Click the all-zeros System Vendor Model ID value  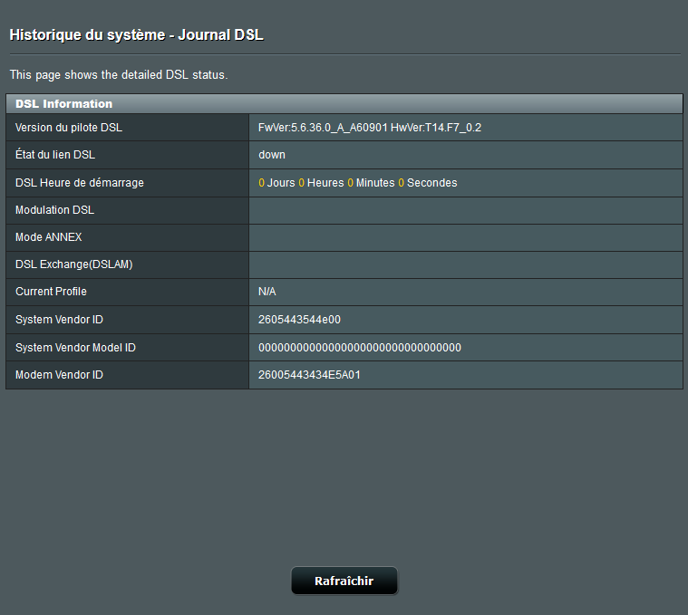(360, 348)
